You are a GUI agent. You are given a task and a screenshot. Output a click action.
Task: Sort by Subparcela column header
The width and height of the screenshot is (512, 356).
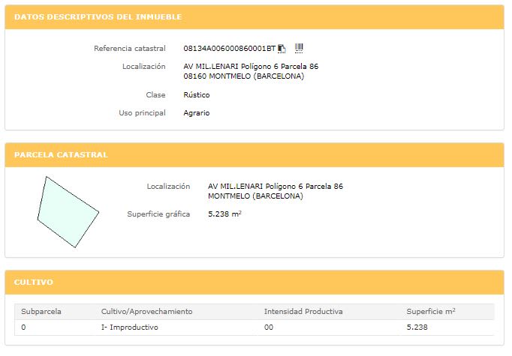(41, 312)
